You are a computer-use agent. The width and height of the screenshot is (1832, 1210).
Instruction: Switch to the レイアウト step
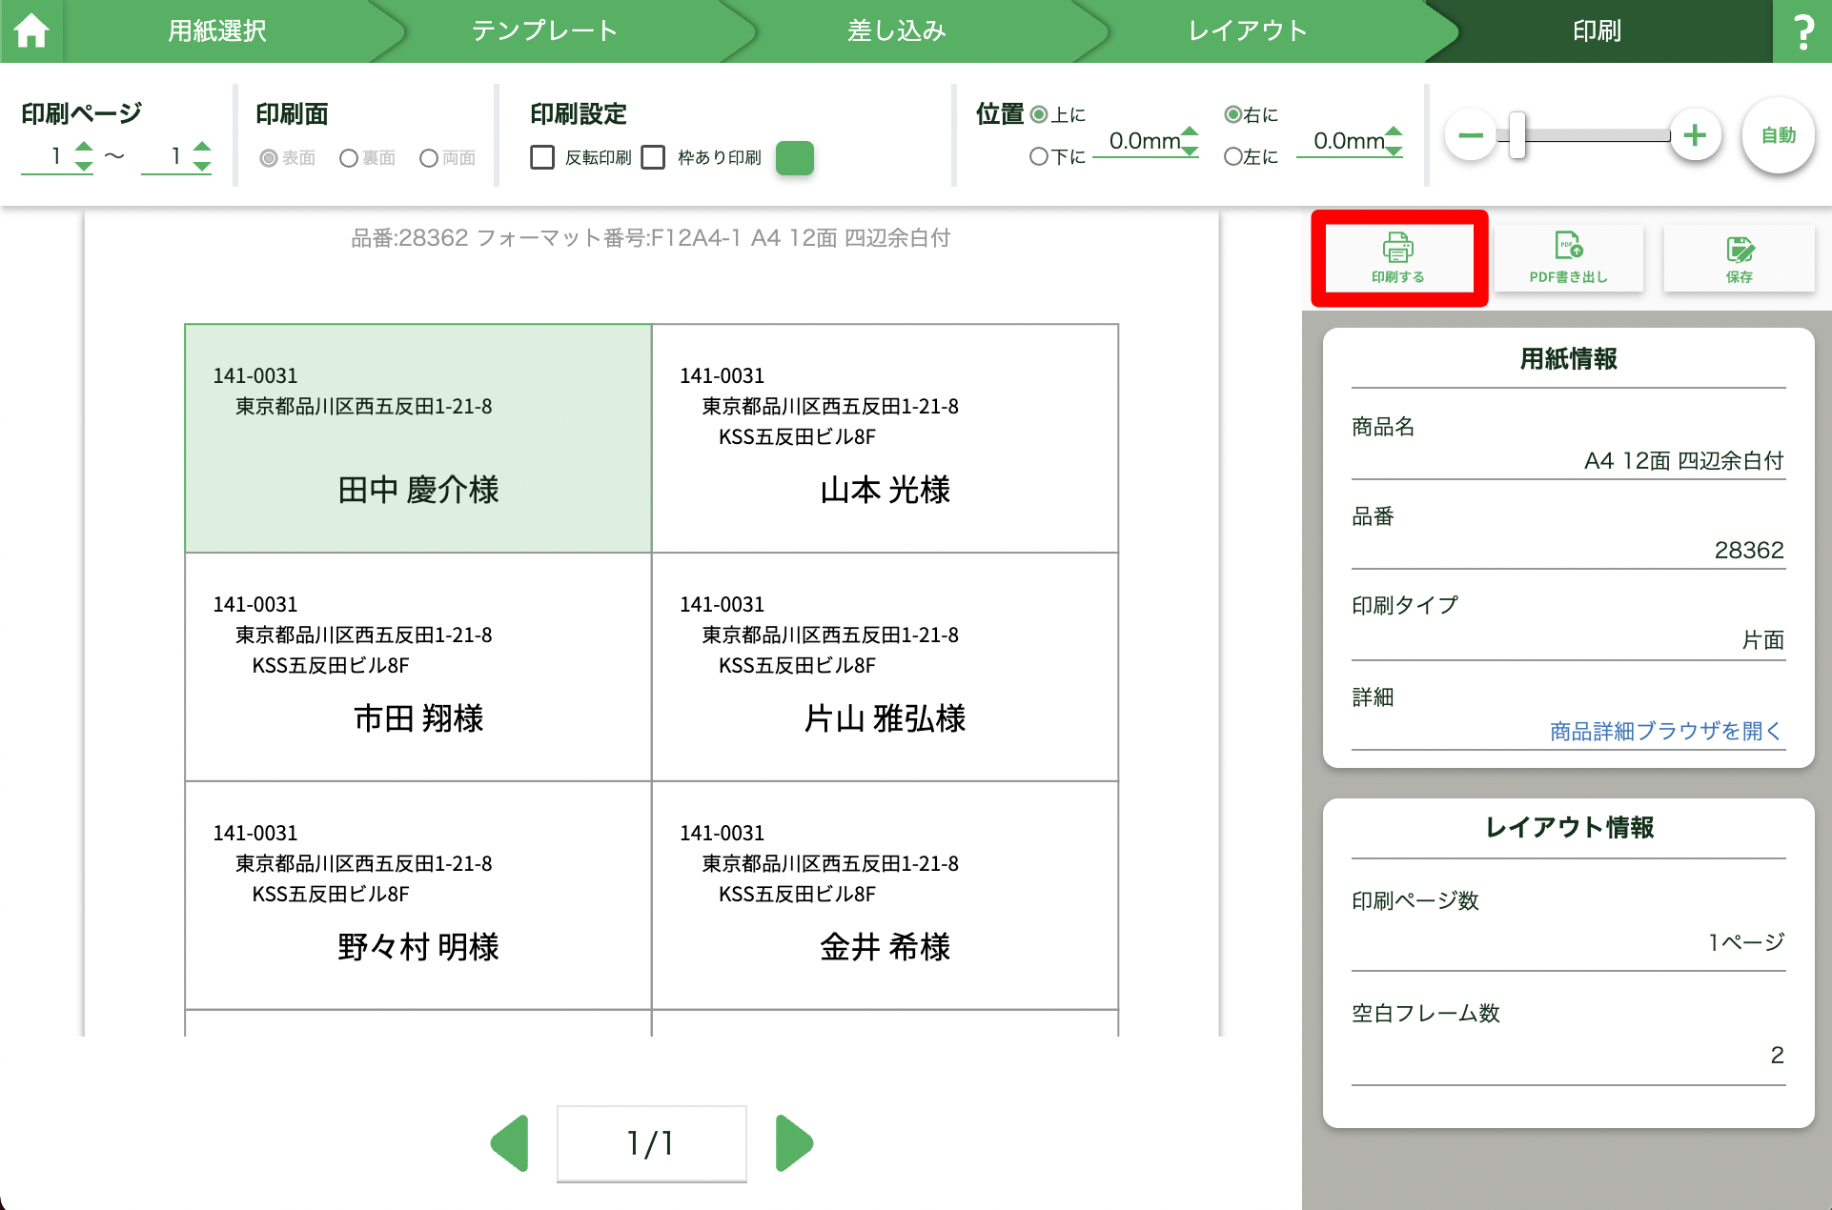tap(1248, 31)
